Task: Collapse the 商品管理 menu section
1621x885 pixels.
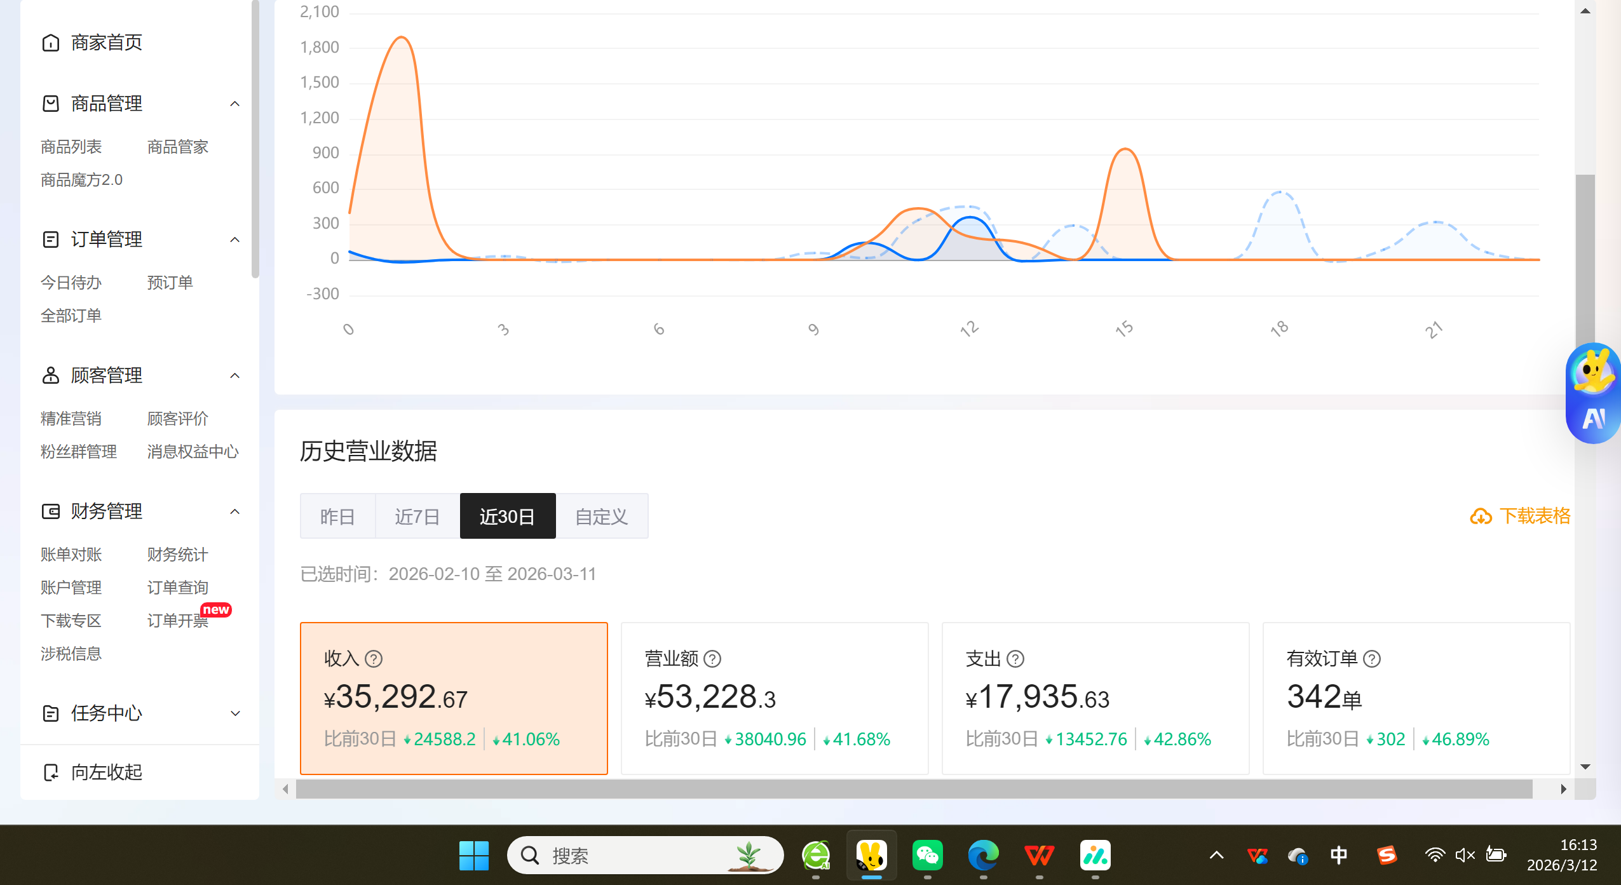Action: pos(234,104)
